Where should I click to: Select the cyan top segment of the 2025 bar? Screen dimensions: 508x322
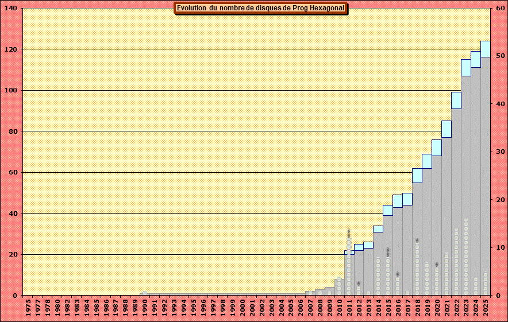[486, 49]
